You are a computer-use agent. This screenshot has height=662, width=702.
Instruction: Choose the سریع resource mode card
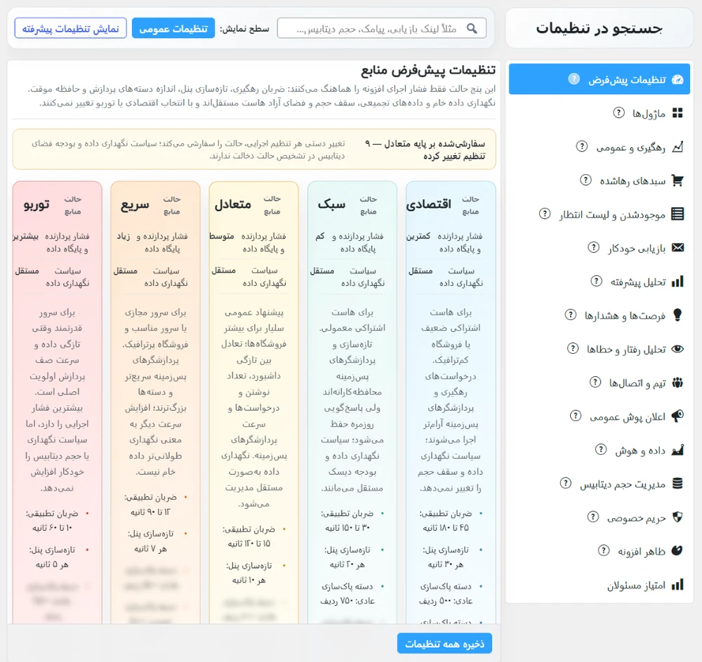tap(155, 403)
